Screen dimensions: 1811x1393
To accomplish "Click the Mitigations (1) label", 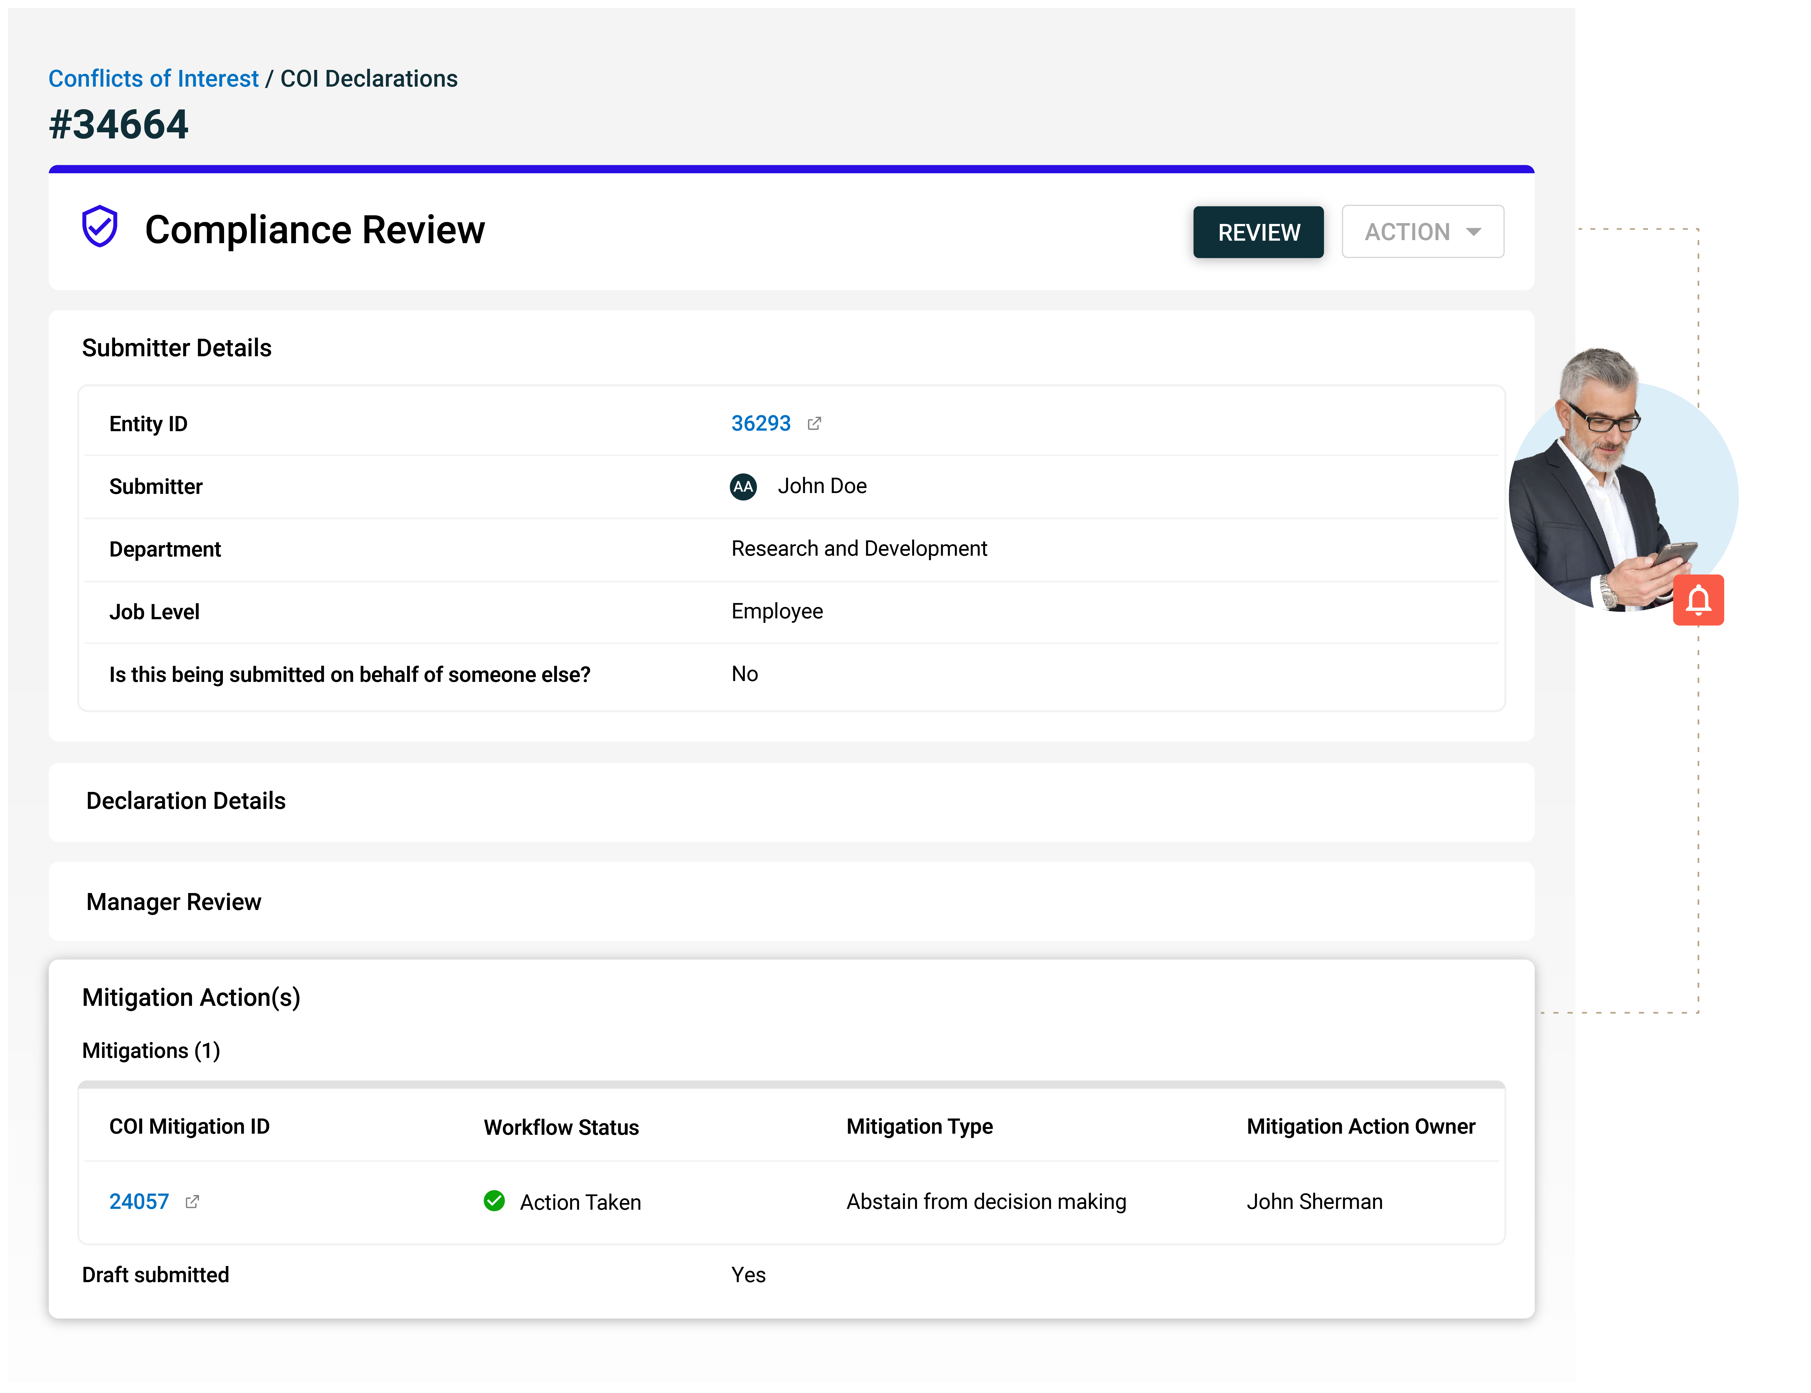I will point(151,1050).
